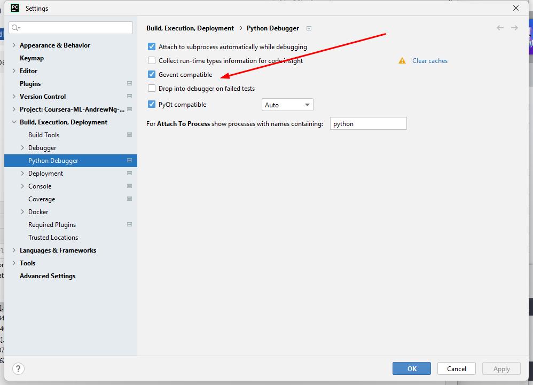Image resolution: width=533 pixels, height=385 pixels.
Task: Open help with the question mark icon
Action: [x=18, y=368]
